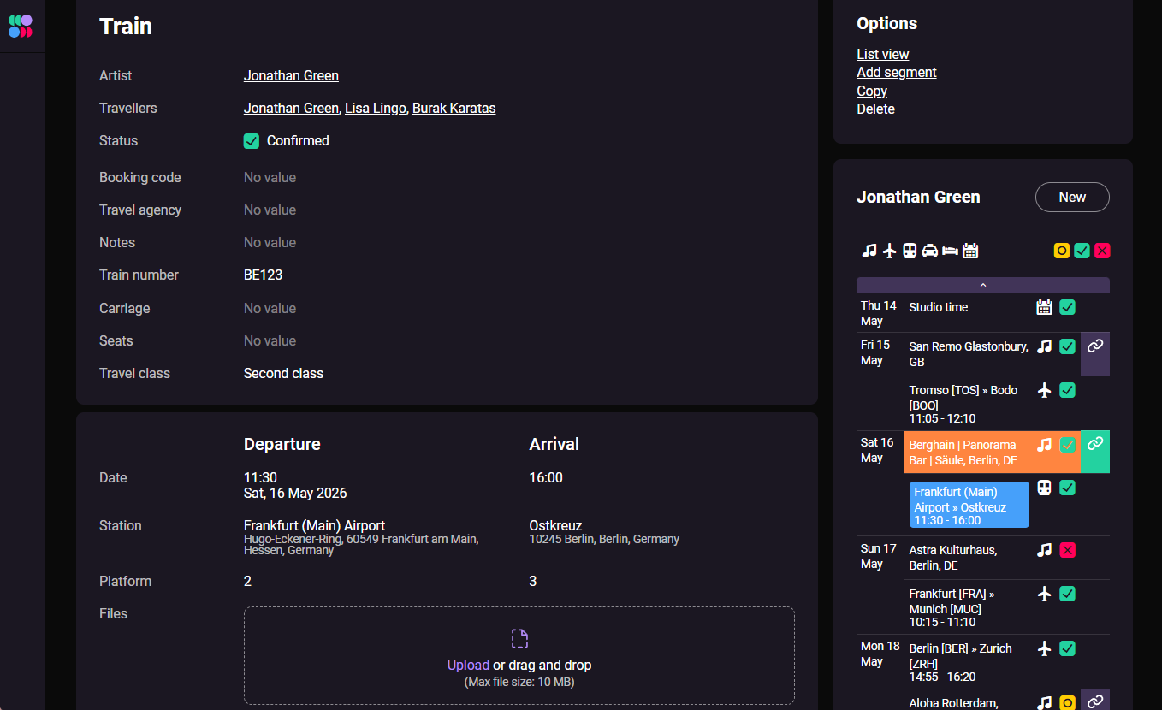The height and width of the screenshot is (710, 1162).
Task: Click airplane icon for Frankfurt [FRA] » Munich
Action: pos(1044,594)
